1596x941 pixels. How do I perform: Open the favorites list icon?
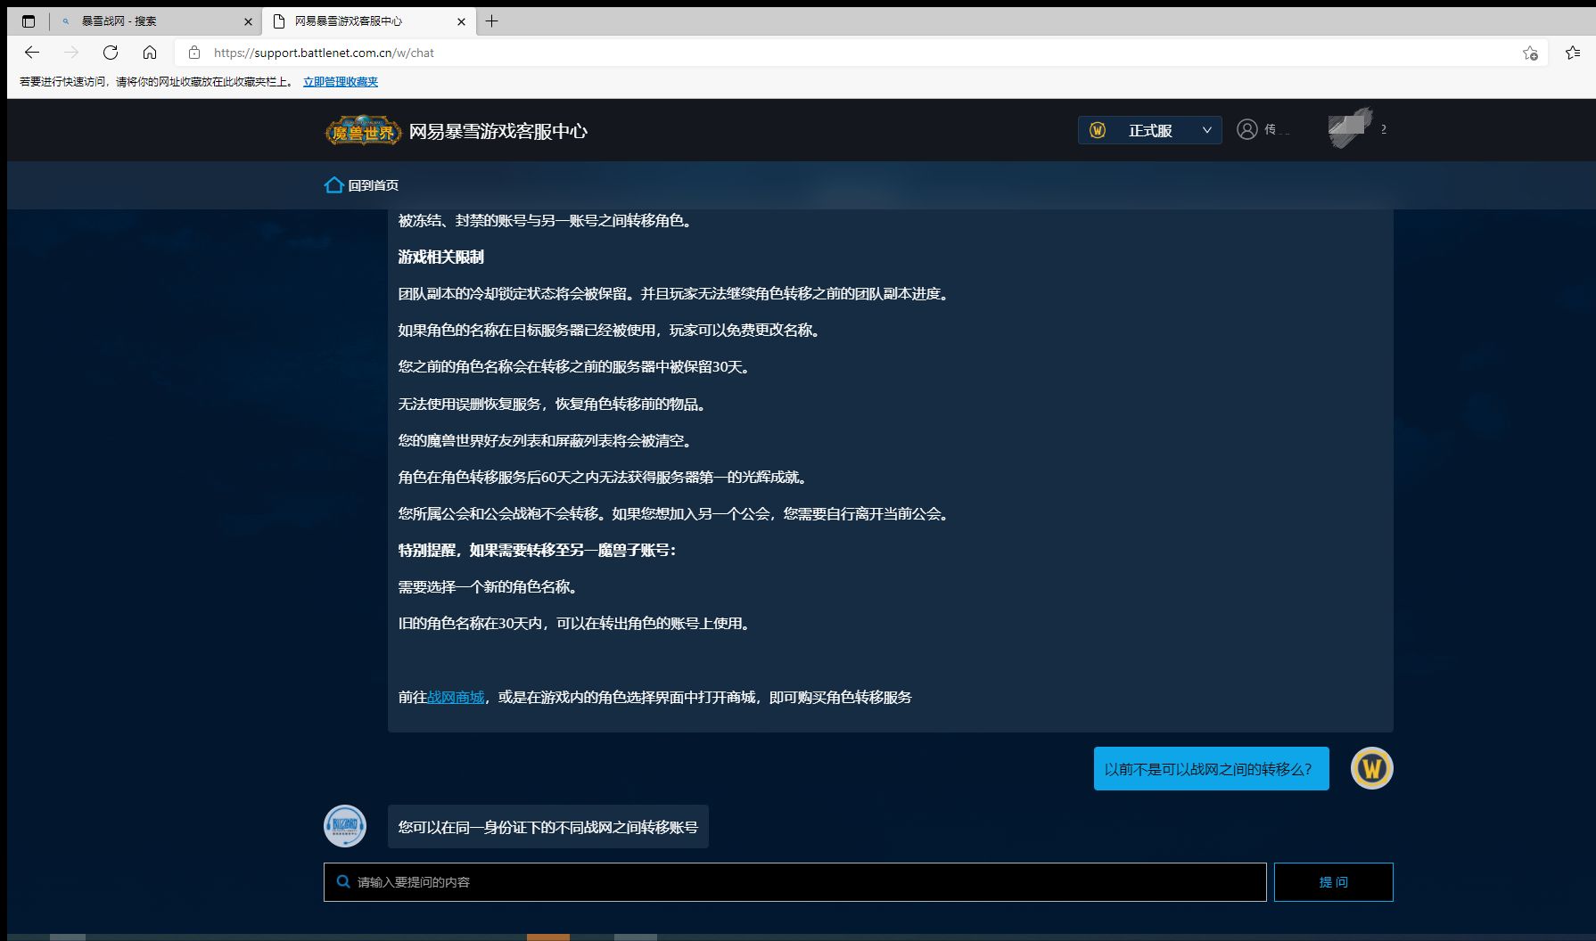coord(1573,53)
